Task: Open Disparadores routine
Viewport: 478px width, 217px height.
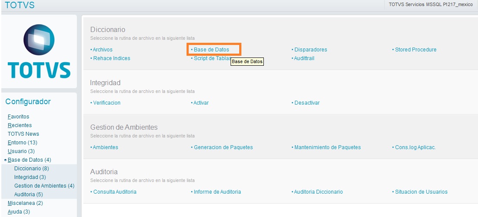Action: 310,49
